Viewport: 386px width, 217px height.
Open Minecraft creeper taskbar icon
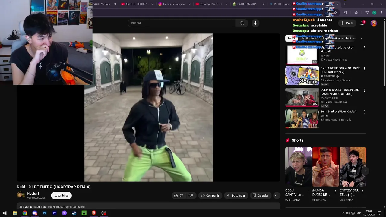pyautogui.click(x=84, y=213)
